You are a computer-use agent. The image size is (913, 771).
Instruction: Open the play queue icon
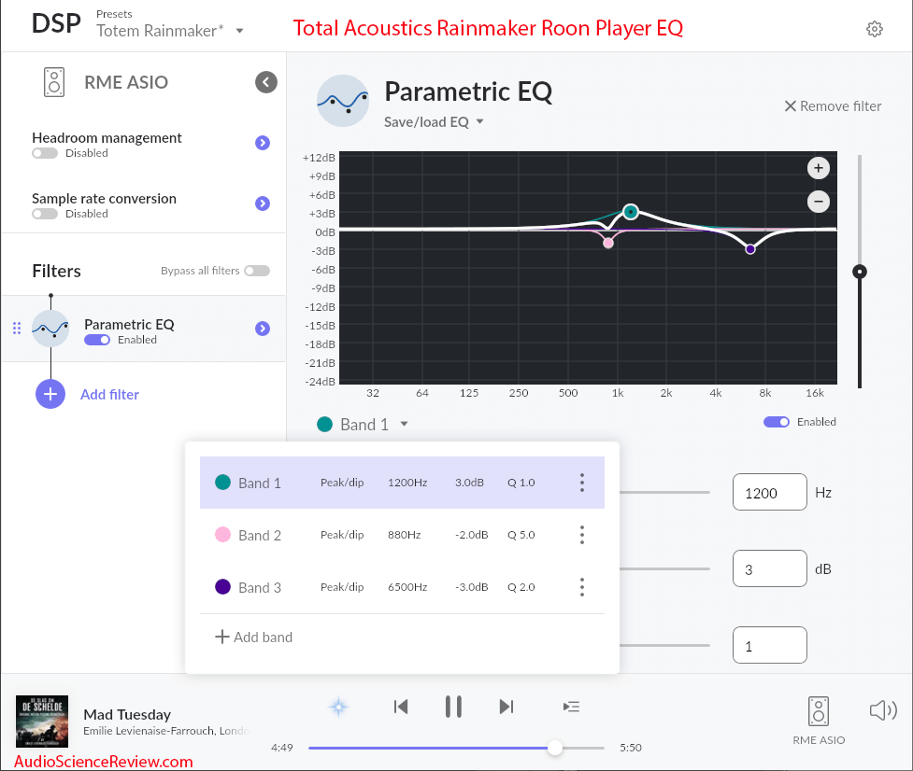(571, 707)
